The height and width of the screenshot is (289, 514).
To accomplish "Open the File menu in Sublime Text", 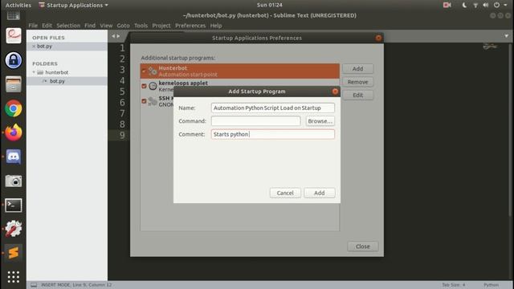I will 33,26.
